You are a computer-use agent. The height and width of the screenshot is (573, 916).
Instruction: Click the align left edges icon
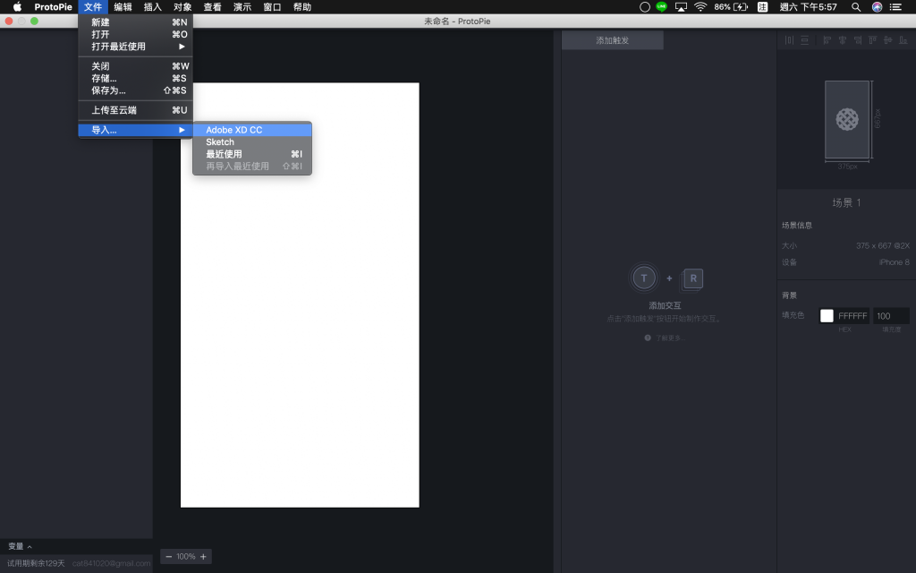827,40
